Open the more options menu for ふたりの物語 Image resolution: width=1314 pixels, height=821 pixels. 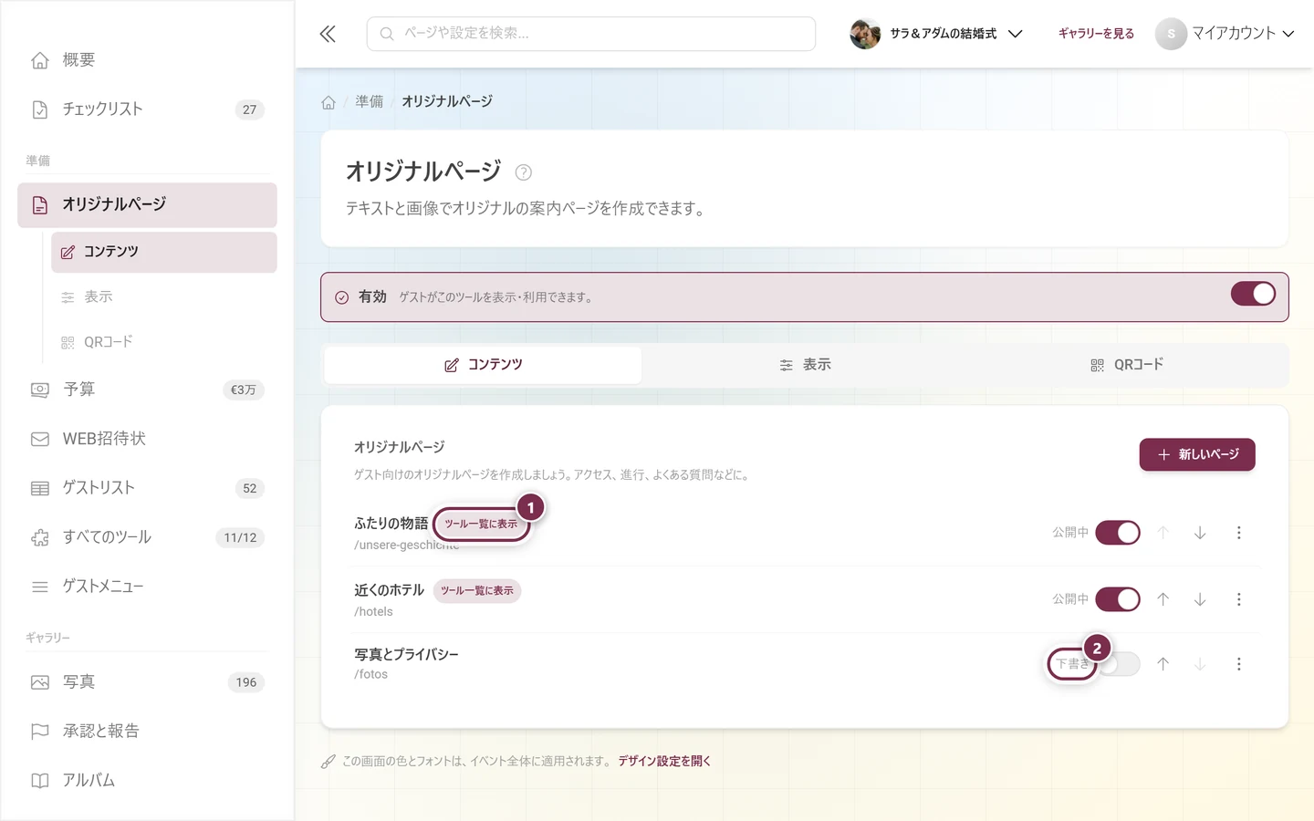(x=1238, y=533)
